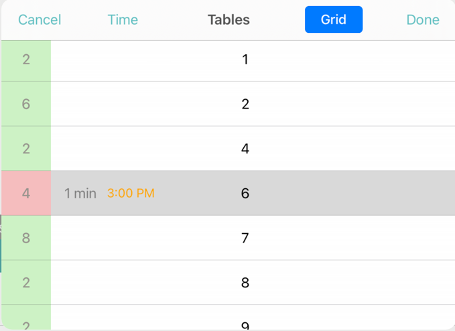Screen dimensions: 455x331
Task: Tap red capacity cell showing 4
Action: [x=26, y=193]
